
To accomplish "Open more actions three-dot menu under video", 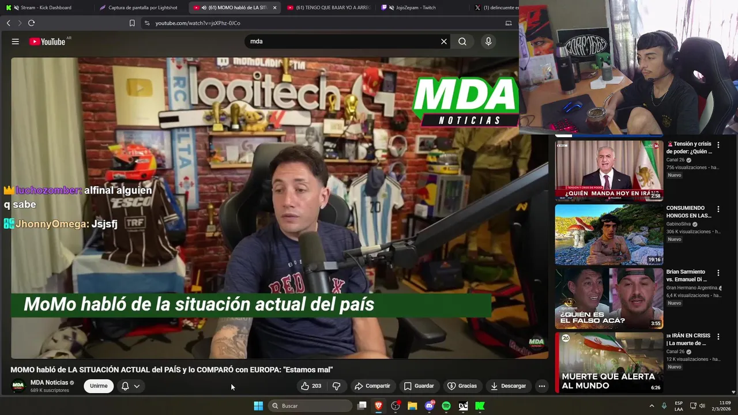I will pos(541,386).
